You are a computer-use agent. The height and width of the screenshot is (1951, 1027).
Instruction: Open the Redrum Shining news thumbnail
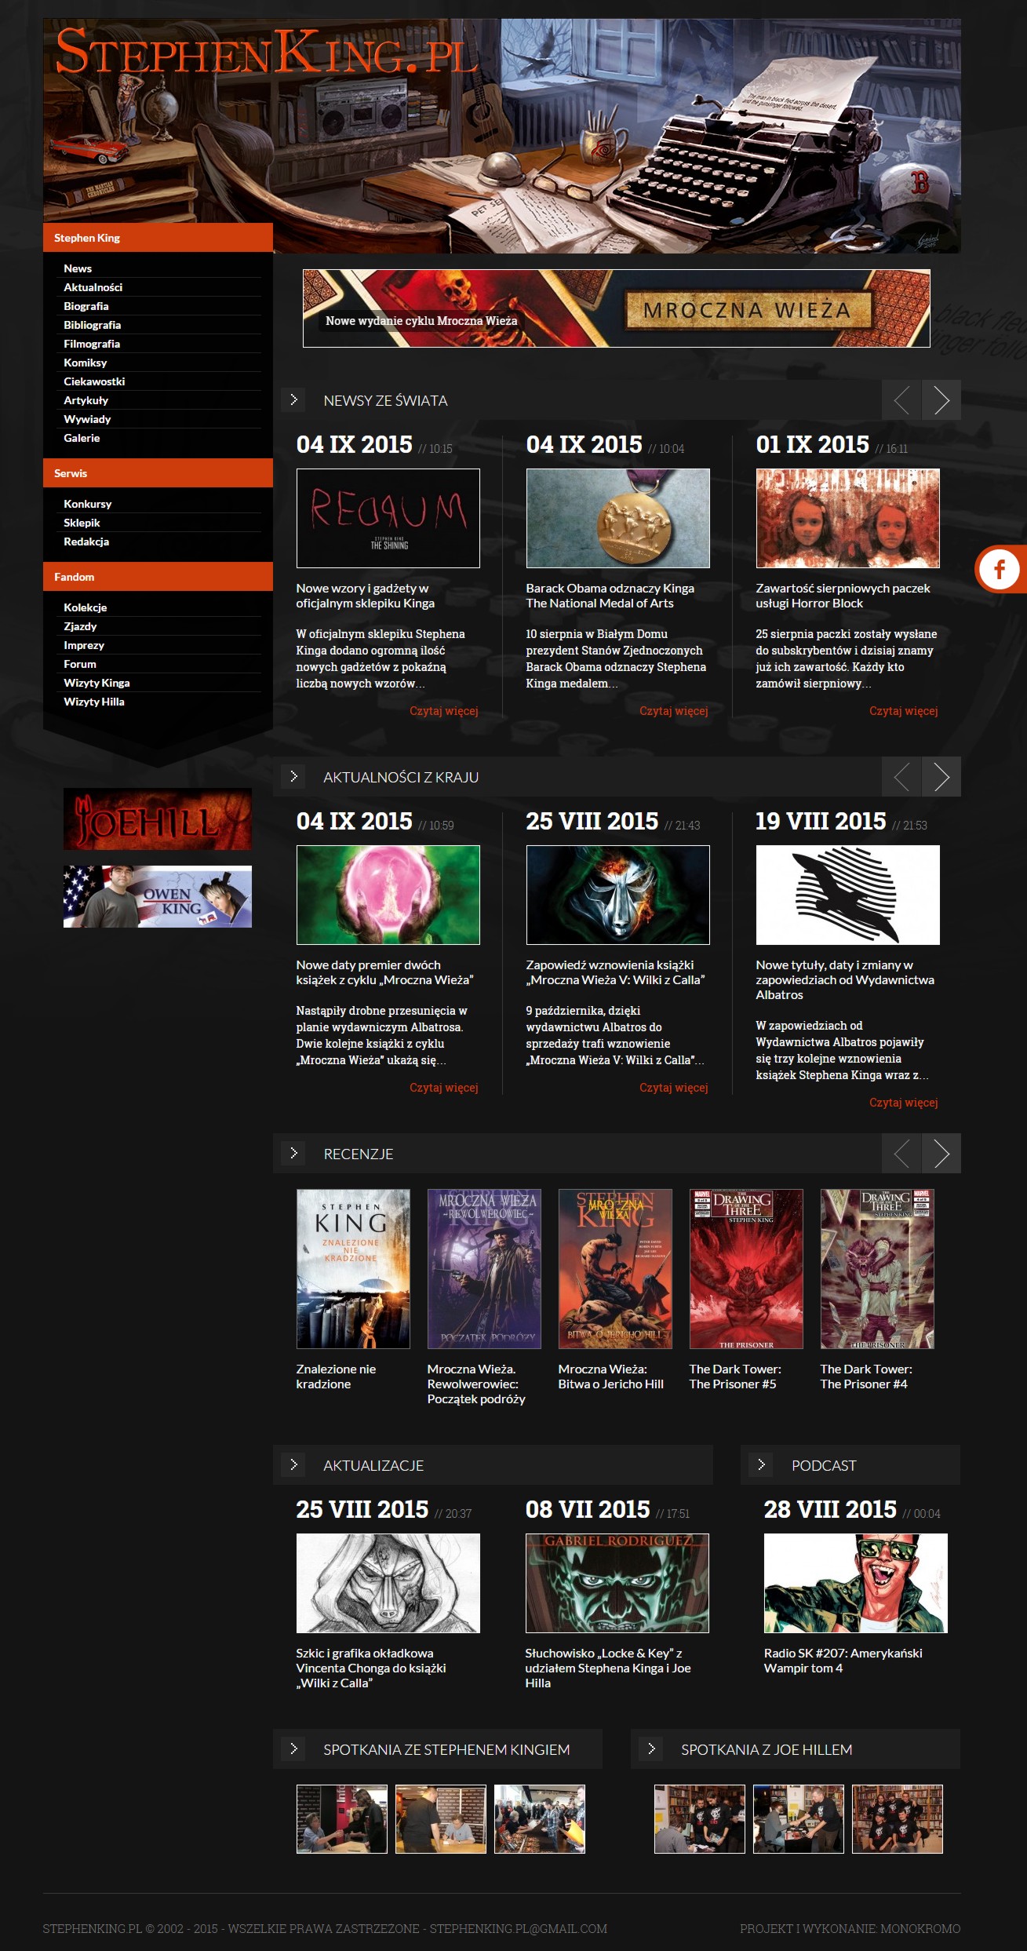(x=388, y=518)
